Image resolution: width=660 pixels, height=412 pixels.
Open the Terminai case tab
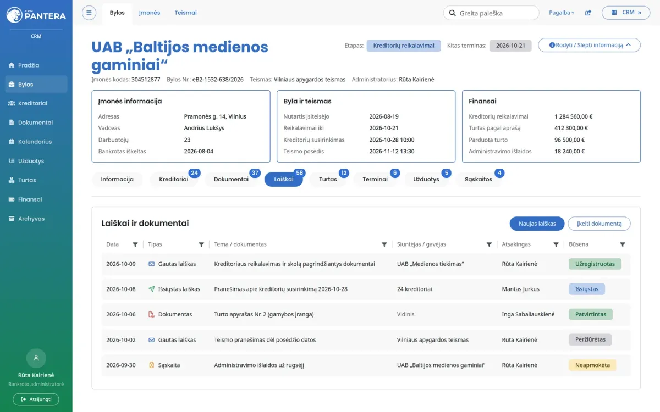(x=375, y=179)
